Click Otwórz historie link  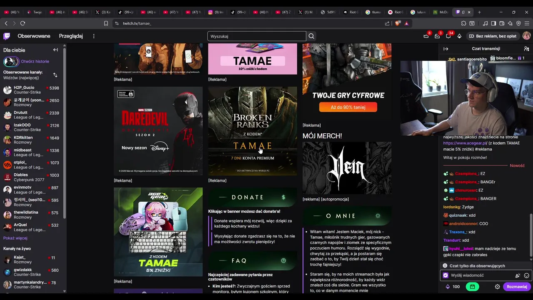(35, 62)
